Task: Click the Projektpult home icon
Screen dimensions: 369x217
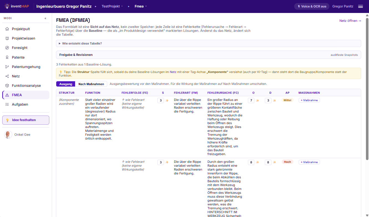Action: tap(7, 29)
